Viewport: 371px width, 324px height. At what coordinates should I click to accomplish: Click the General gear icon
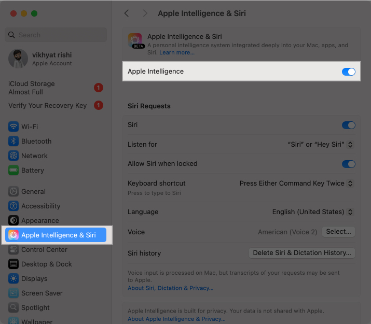(x=13, y=191)
